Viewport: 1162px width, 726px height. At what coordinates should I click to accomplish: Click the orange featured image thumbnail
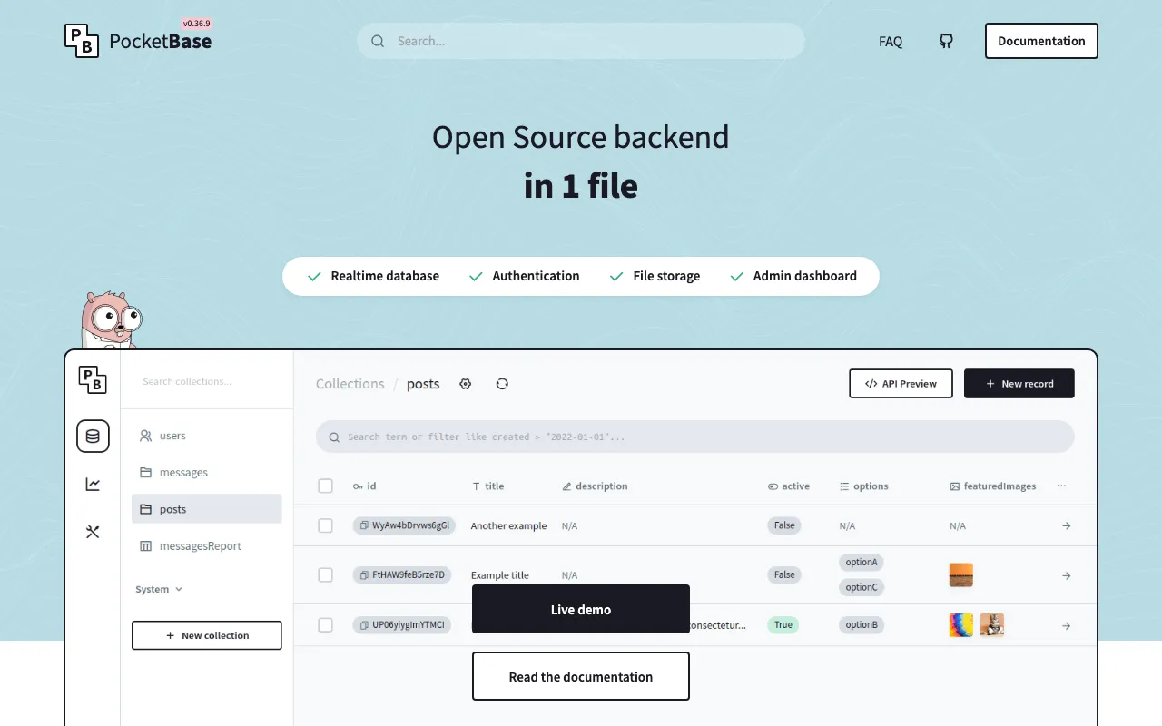(960, 574)
